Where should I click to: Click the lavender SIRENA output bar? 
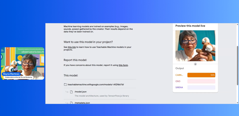point(201,88)
